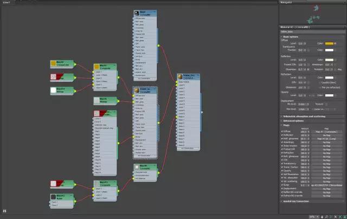The image size is (347, 219).
Task: Click thumbnail of Map #11 Composite node
Action: (x=97, y=184)
